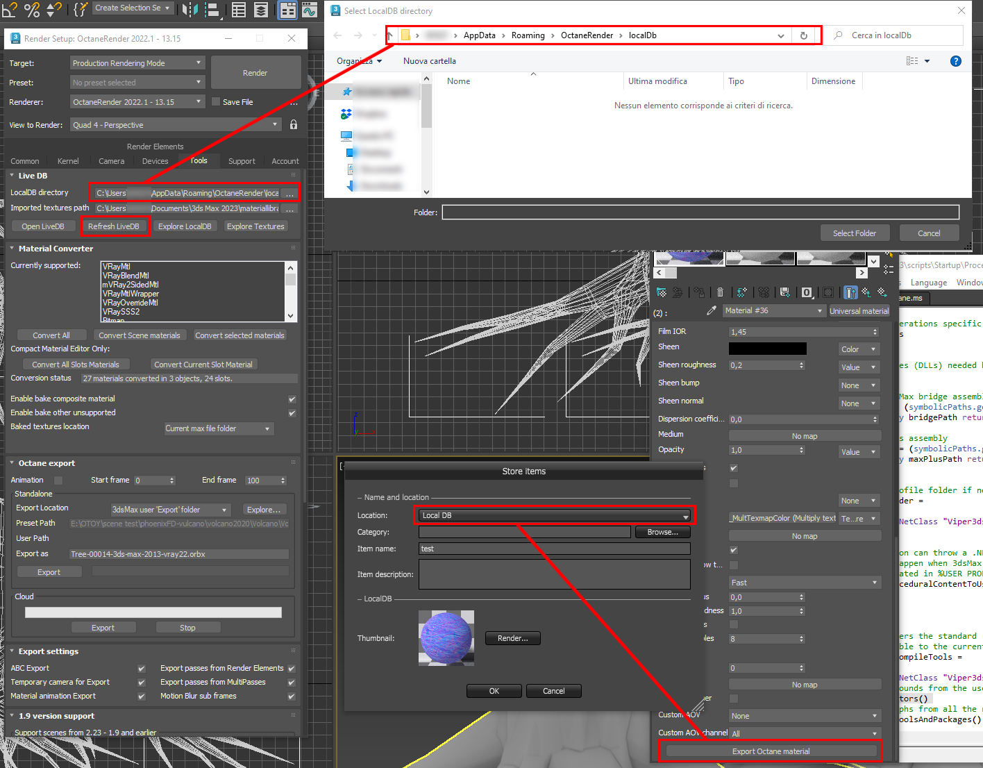
Task: Switch to the Kernel tab
Action: point(68,161)
